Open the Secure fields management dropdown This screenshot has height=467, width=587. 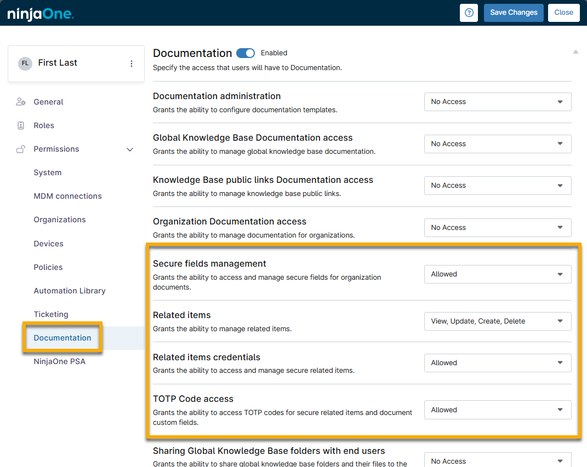[497, 274]
